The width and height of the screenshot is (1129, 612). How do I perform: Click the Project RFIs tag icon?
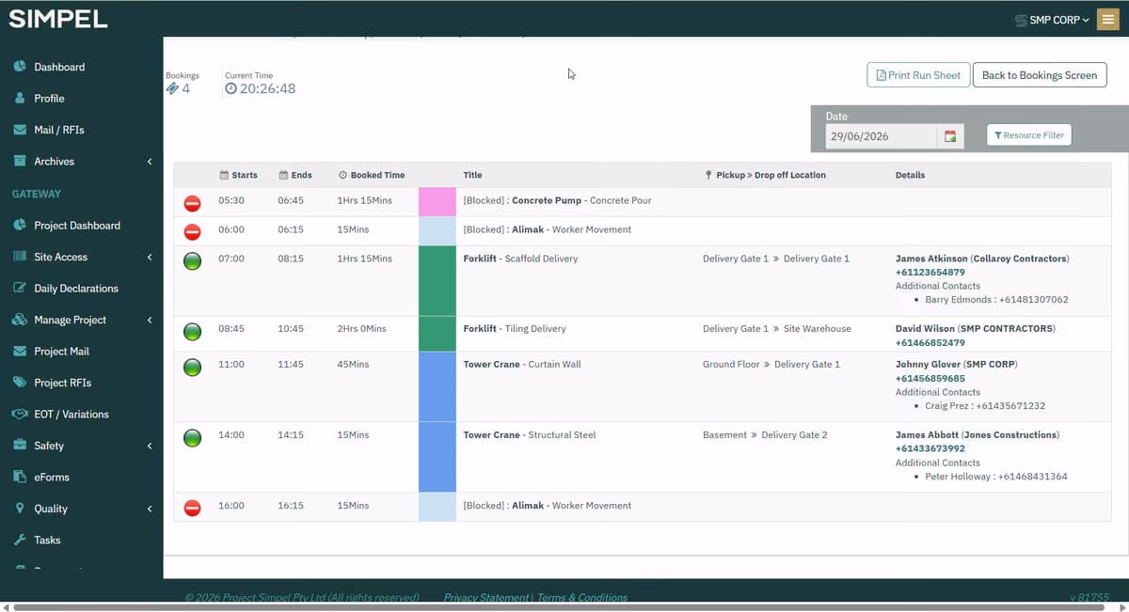20,383
